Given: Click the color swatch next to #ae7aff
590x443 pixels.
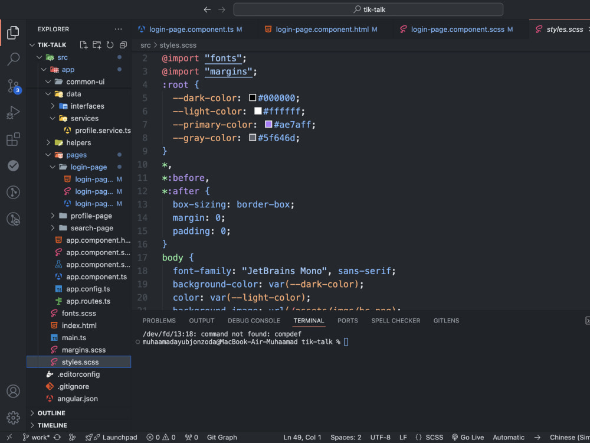Looking at the screenshot, I should point(269,125).
